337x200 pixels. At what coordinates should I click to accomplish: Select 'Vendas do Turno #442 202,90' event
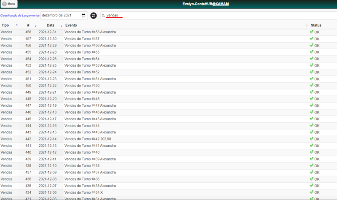coord(88,139)
